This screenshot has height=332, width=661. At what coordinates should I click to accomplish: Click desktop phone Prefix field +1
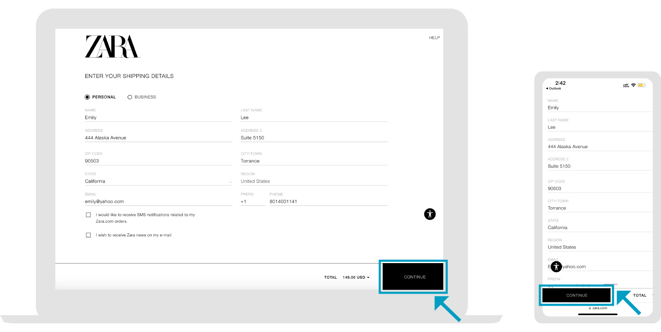click(x=253, y=202)
